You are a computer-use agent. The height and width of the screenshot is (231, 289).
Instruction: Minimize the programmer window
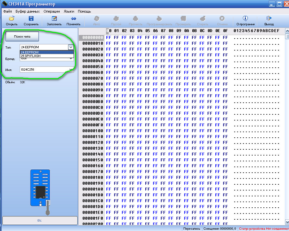[271, 4]
